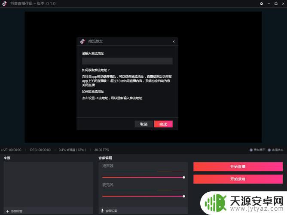This screenshot has width=287, height=215.
Task: Close the 抖音直播伴侣 main window
Action: click(x=283, y=4)
